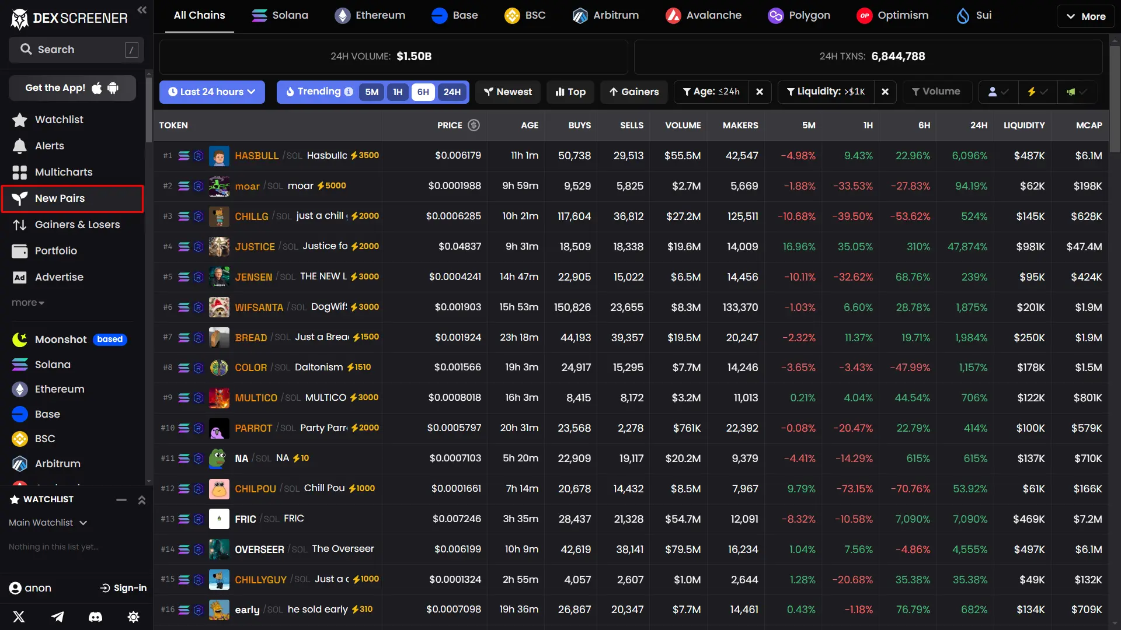This screenshot has width=1121, height=630.
Task: Switch to the All Chains tab
Action: (x=199, y=16)
